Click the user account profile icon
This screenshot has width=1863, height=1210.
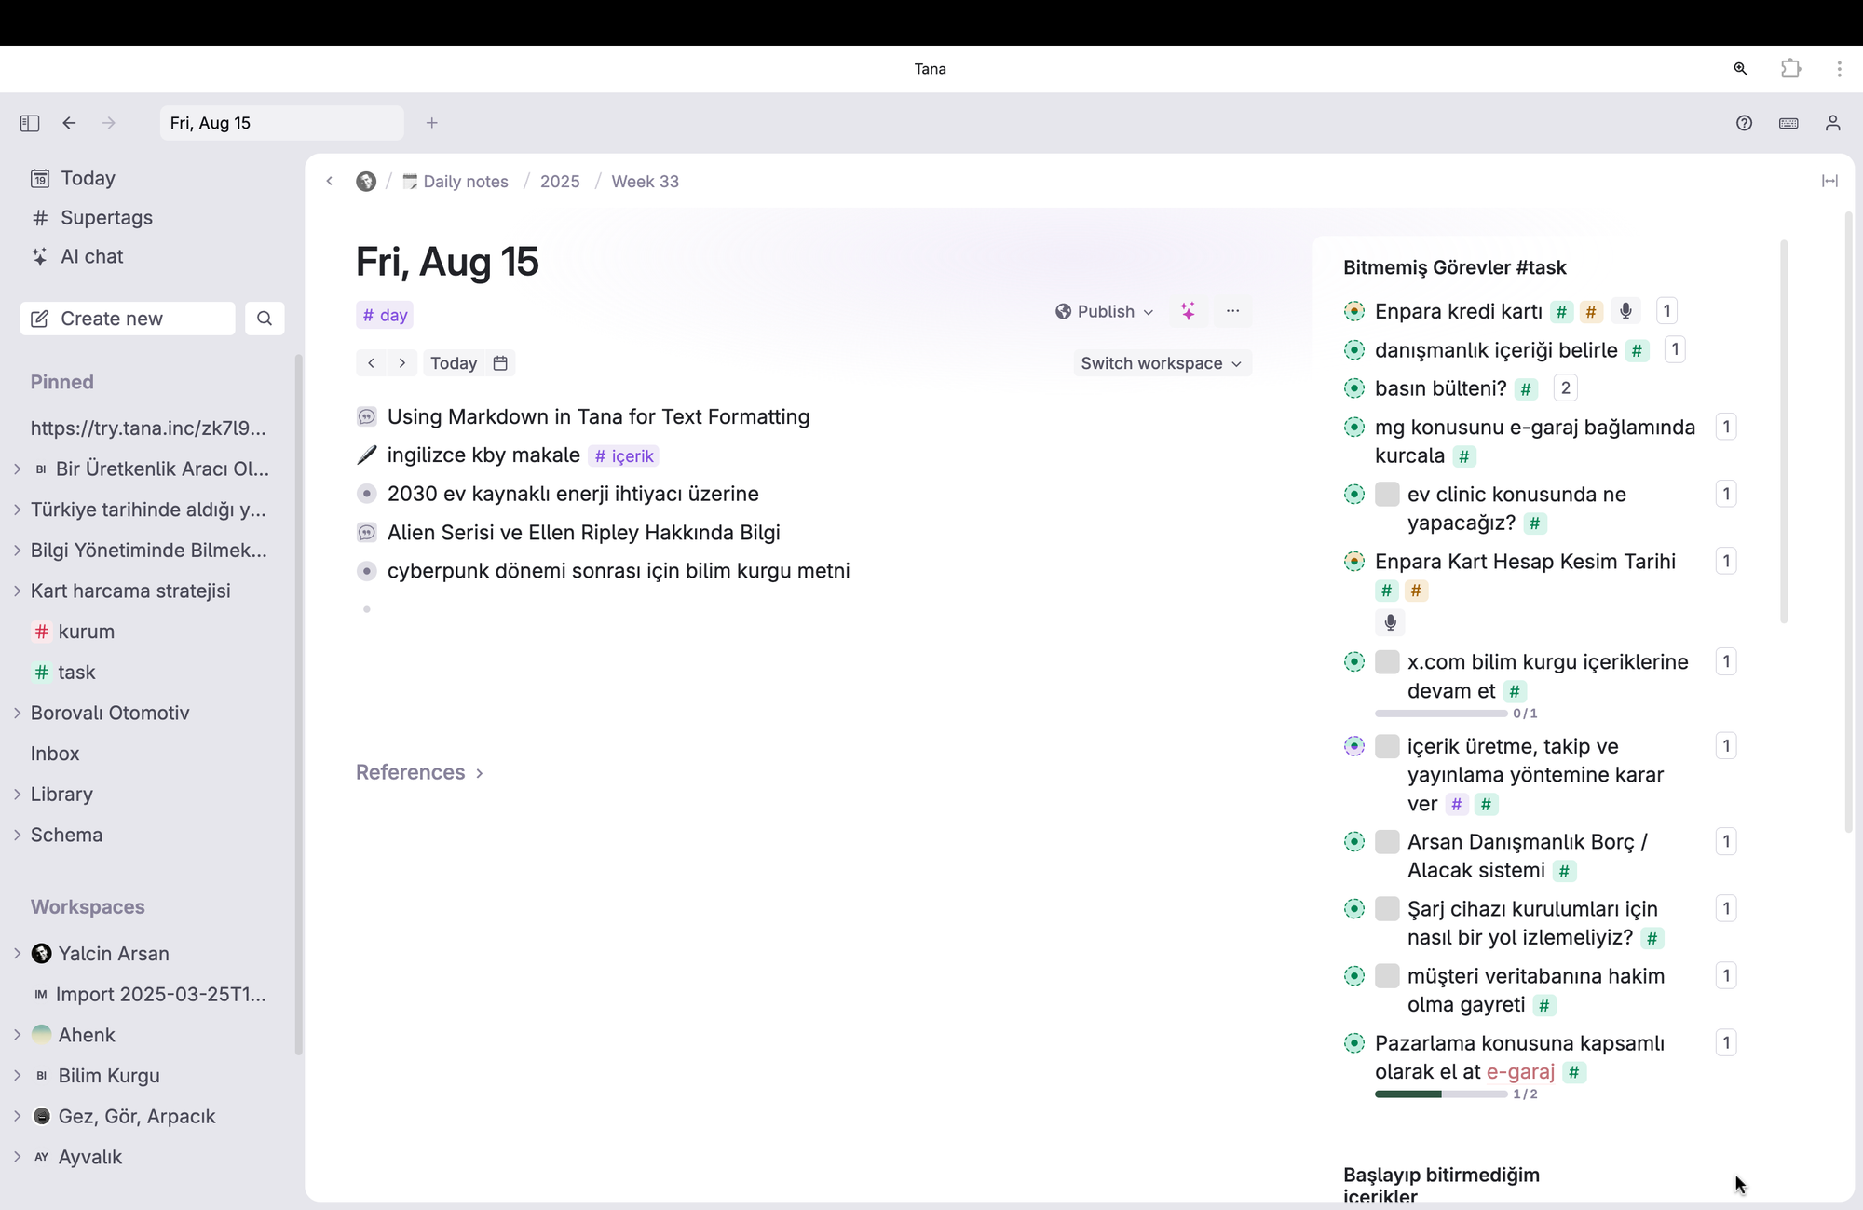[1832, 123]
